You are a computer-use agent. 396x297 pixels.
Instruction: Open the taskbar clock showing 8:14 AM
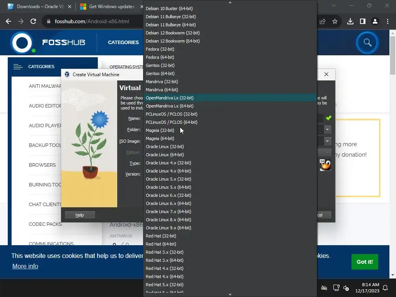tap(367, 288)
